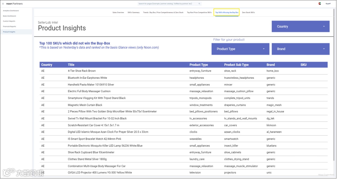
Task: Select 'Shoe Rack Cupboard Blue 93centimeter' title
Action: [x=91, y=152]
